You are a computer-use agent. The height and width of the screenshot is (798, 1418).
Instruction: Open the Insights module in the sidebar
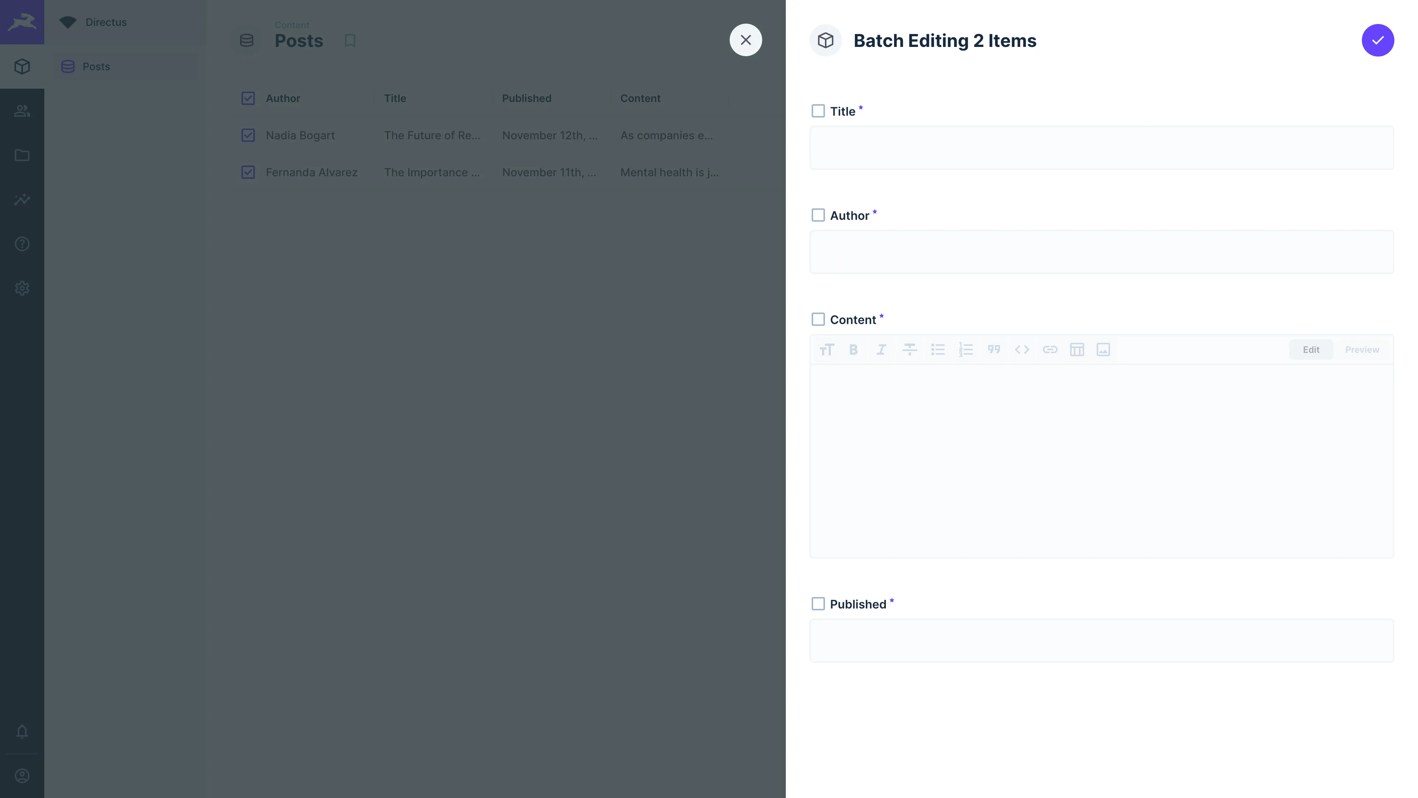22,199
